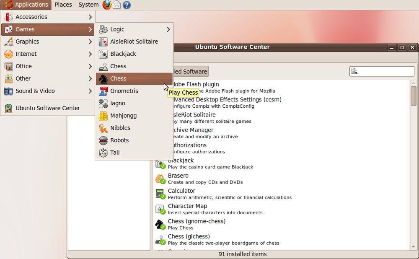The image size is (419, 259).
Task: Open the Applications menu
Action: click(26, 5)
